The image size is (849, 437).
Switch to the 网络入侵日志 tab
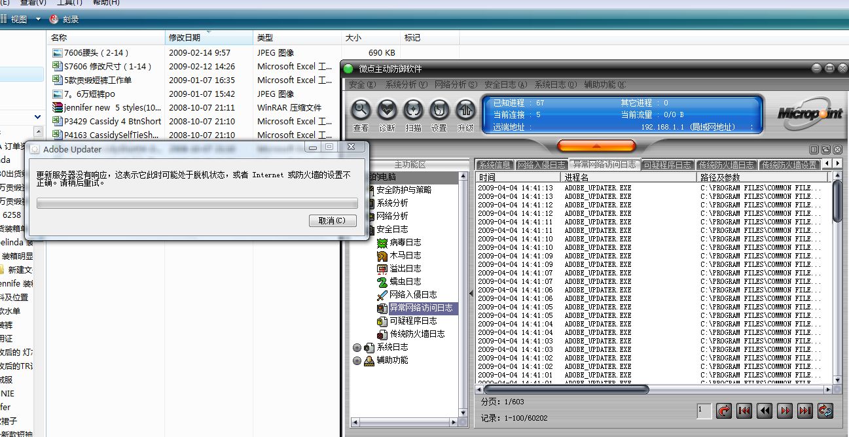[541, 165]
